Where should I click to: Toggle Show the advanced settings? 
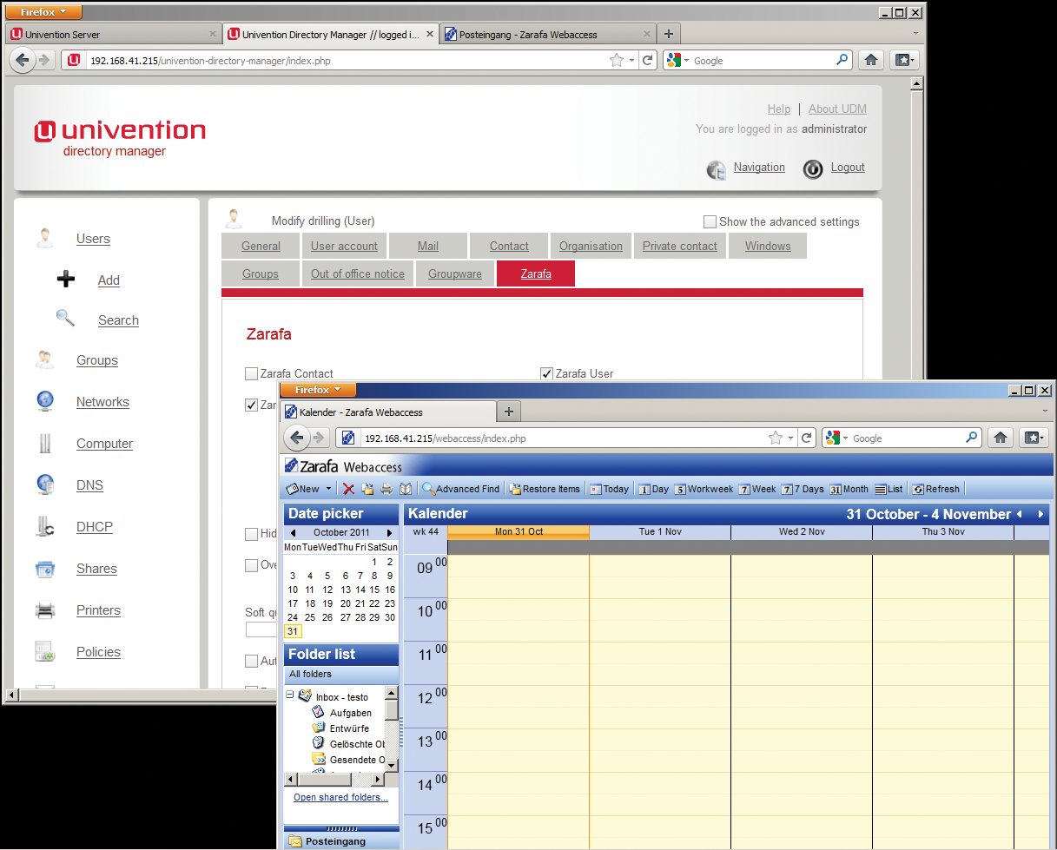[x=710, y=221]
